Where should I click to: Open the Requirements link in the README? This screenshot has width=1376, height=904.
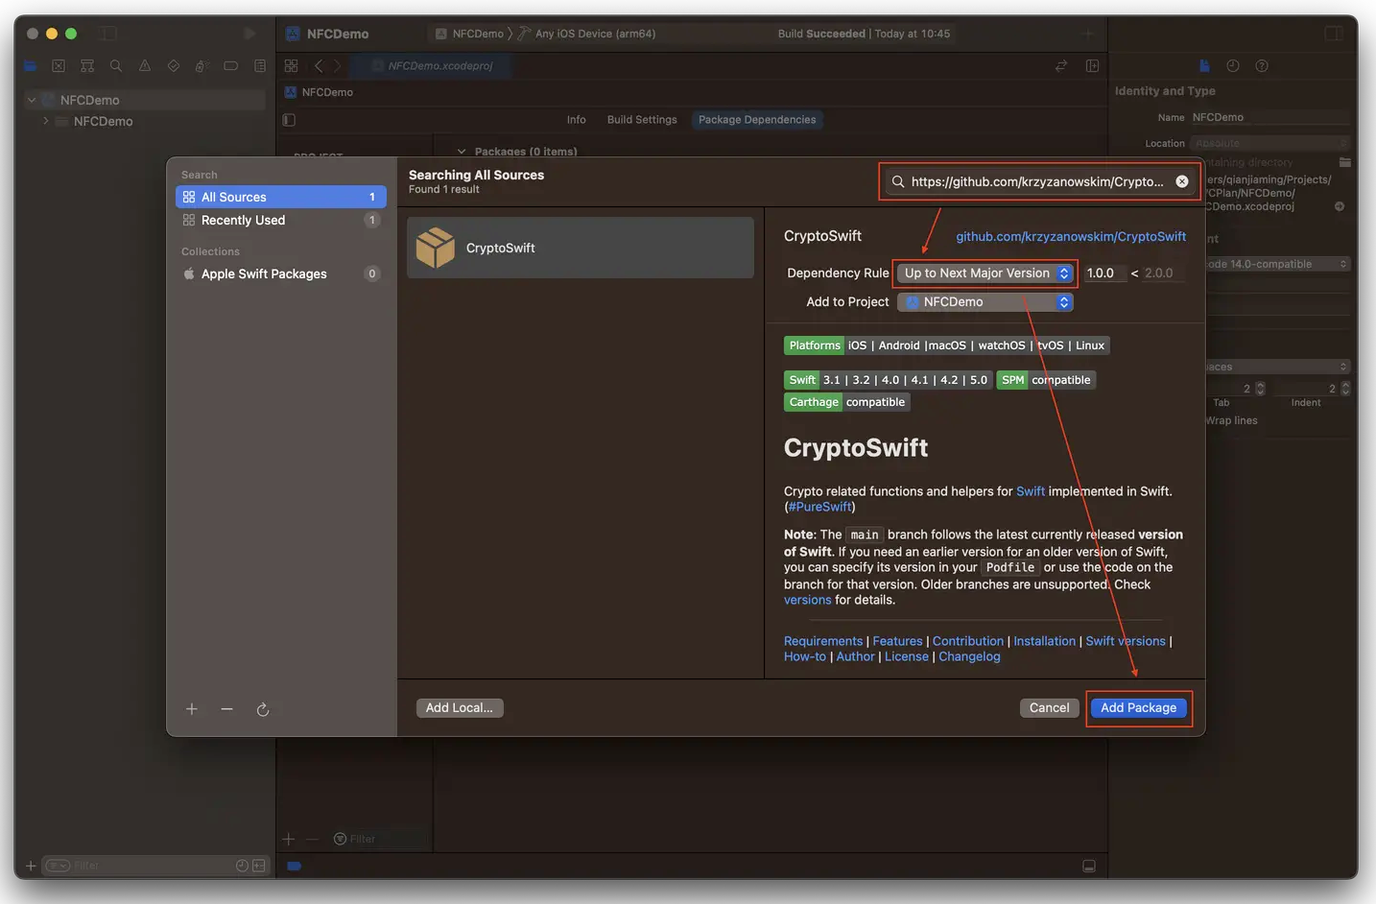coord(823,641)
